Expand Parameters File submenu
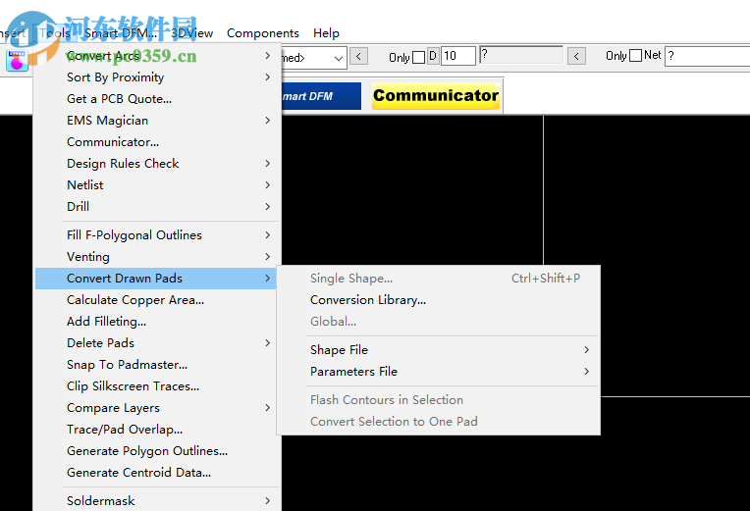The width and height of the screenshot is (750, 511). (438, 372)
